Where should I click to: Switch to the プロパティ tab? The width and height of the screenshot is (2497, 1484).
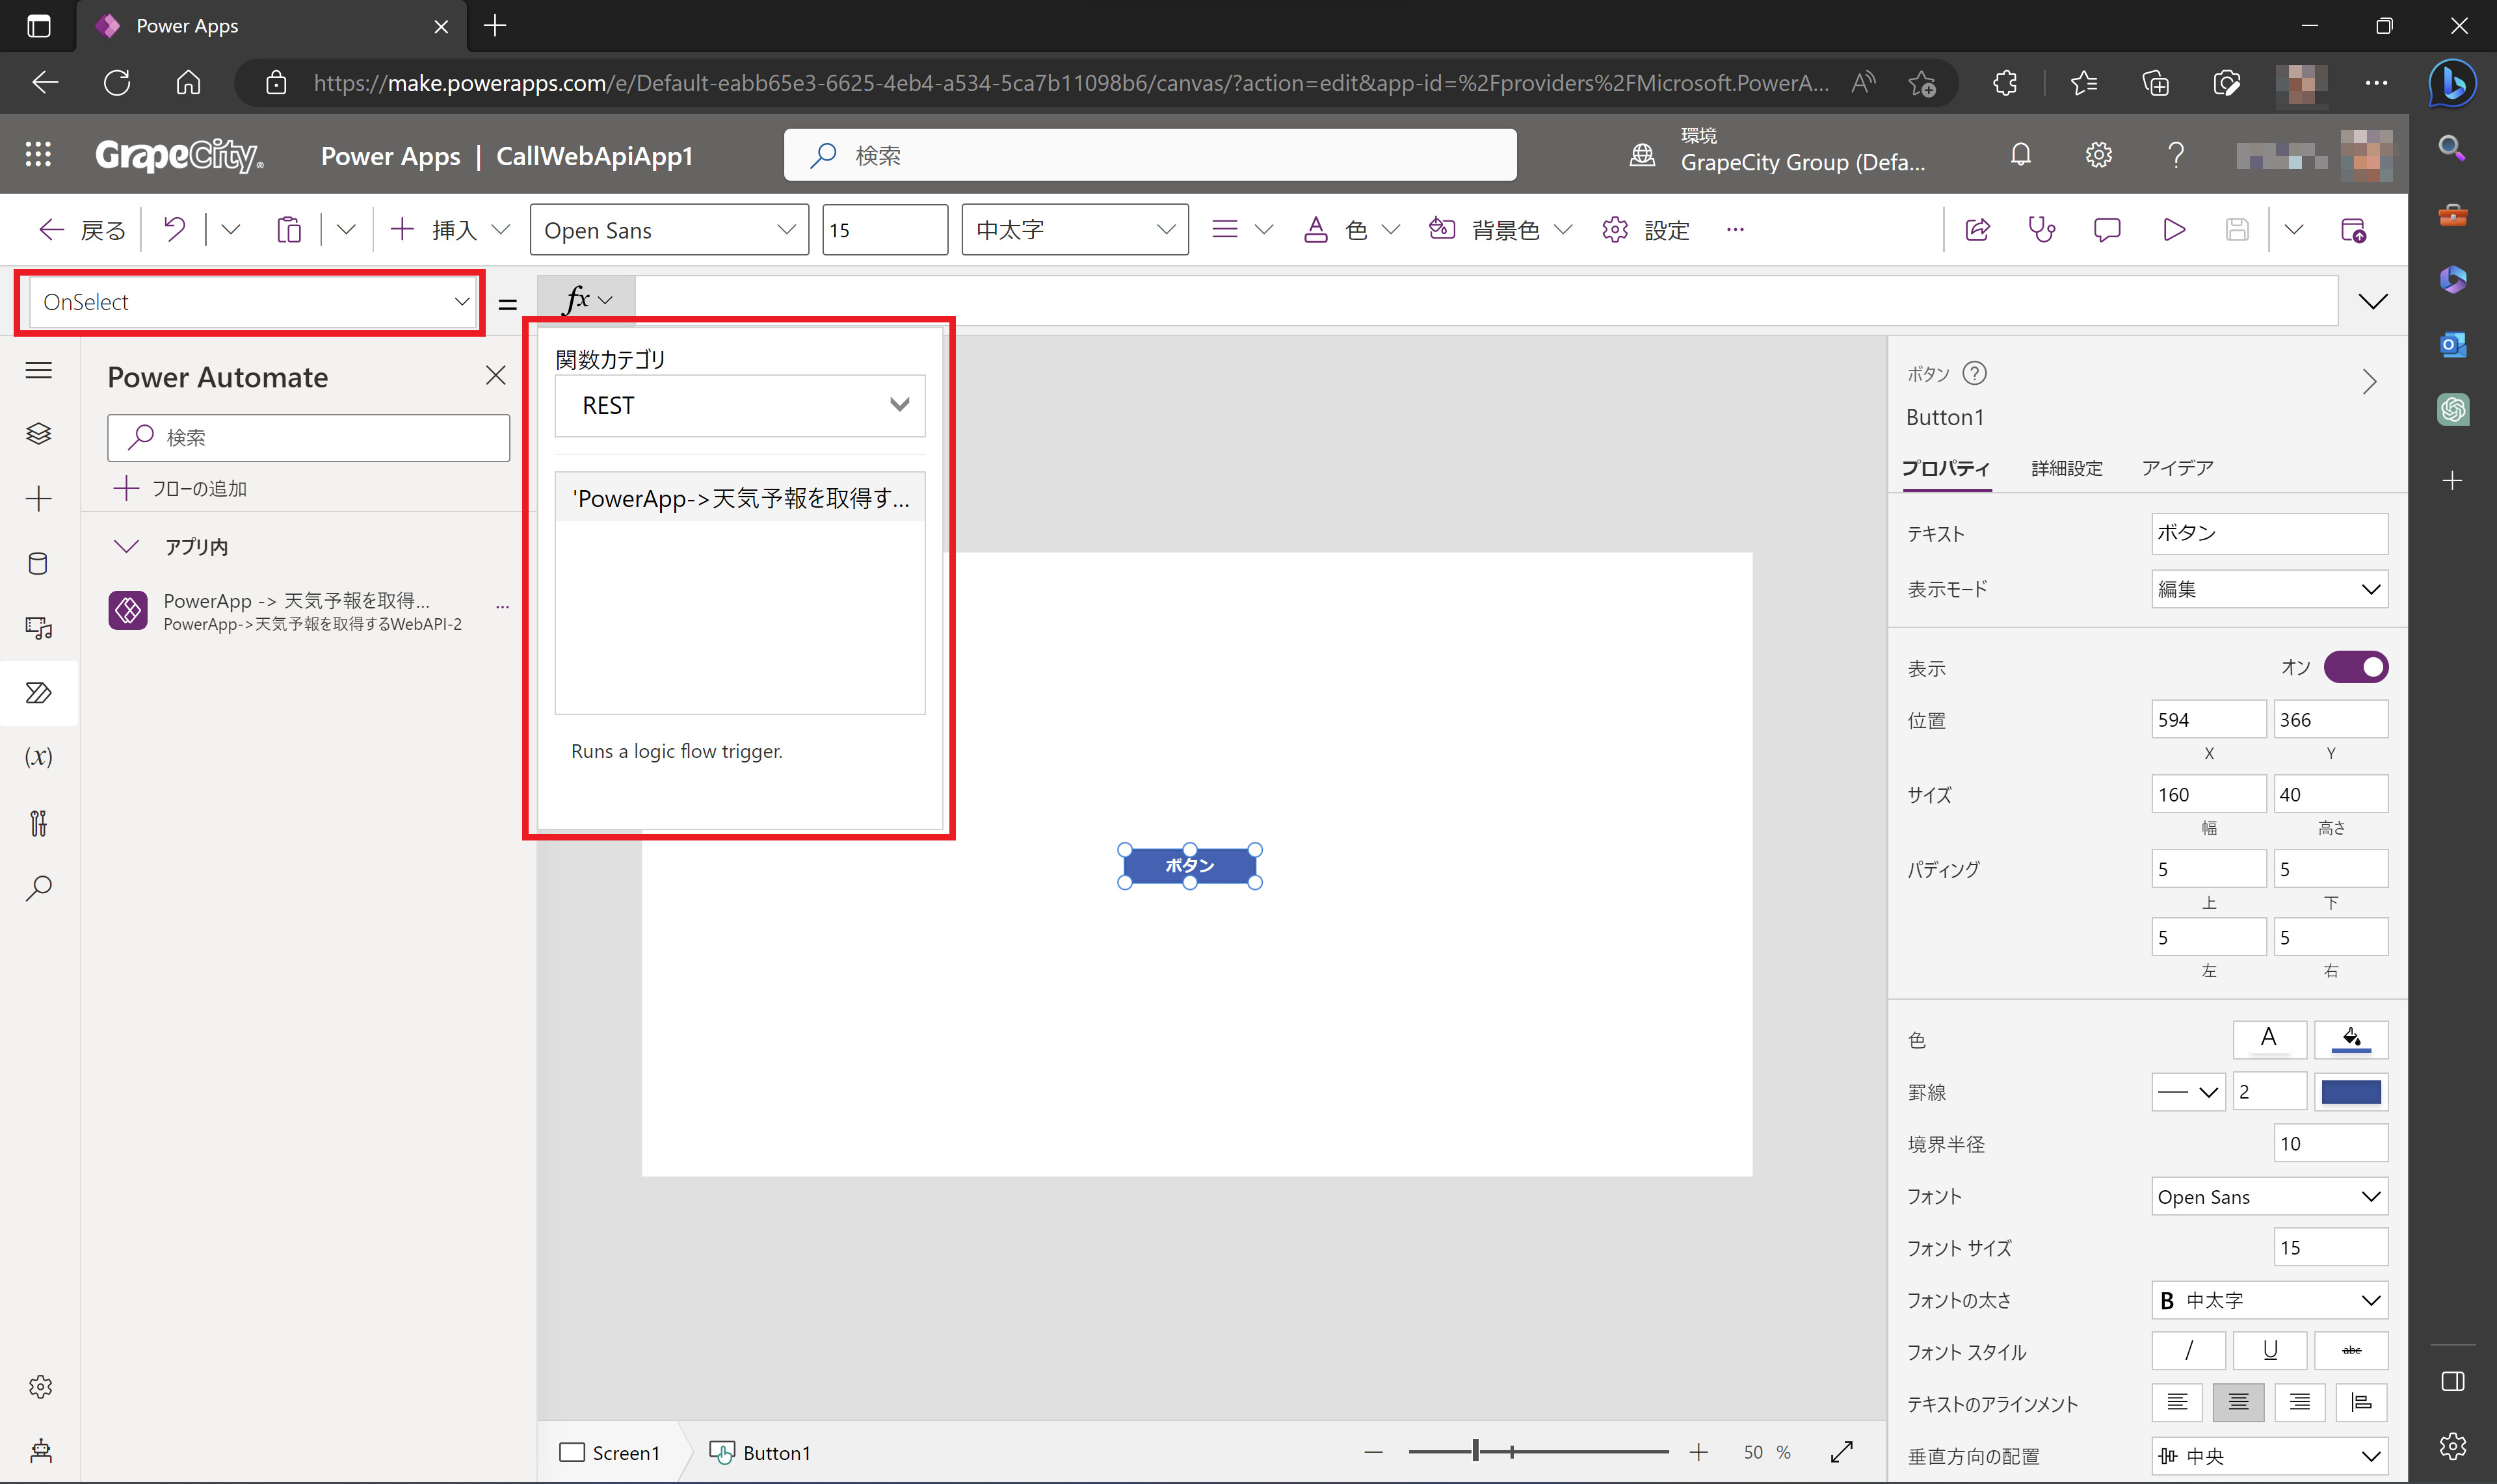pyautogui.click(x=1946, y=468)
